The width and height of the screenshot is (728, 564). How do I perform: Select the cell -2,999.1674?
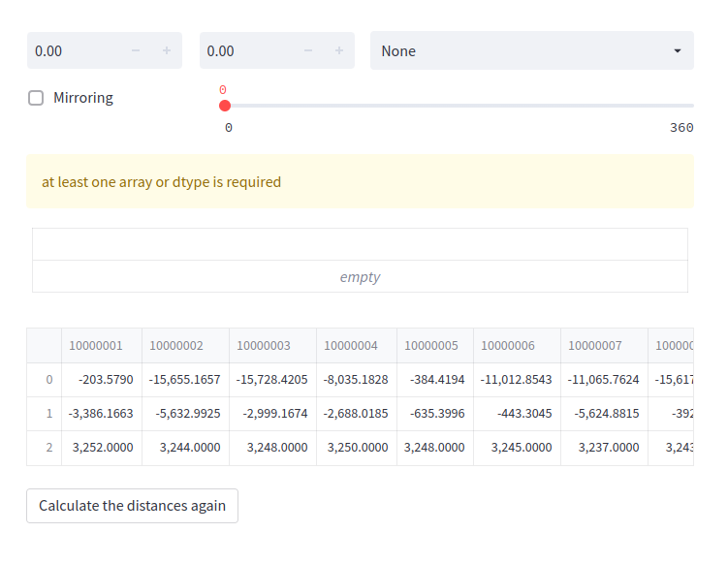tap(273, 414)
